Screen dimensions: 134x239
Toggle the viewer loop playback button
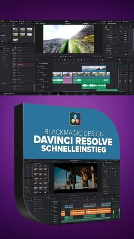pos(73,56)
